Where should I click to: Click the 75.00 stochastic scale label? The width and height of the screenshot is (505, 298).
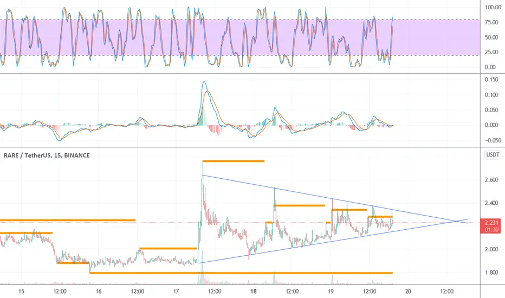pyautogui.click(x=490, y=22)
